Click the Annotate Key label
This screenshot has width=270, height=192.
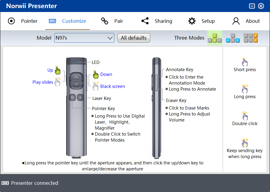click(x=179, y=70)
